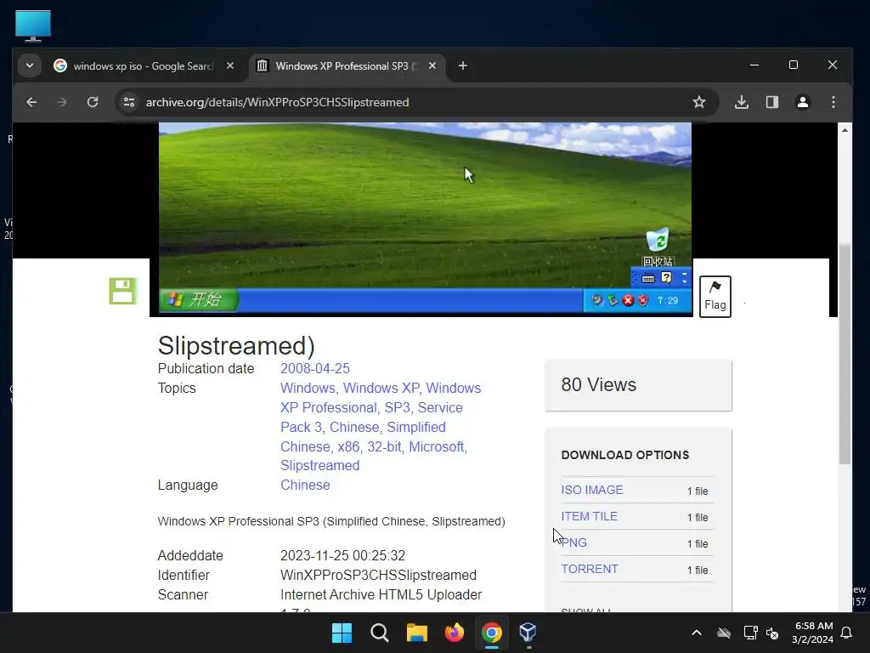This screenshot has height=653, width=870.
Task: Download the ISO IMAGE file
Action: click(592, 490)
